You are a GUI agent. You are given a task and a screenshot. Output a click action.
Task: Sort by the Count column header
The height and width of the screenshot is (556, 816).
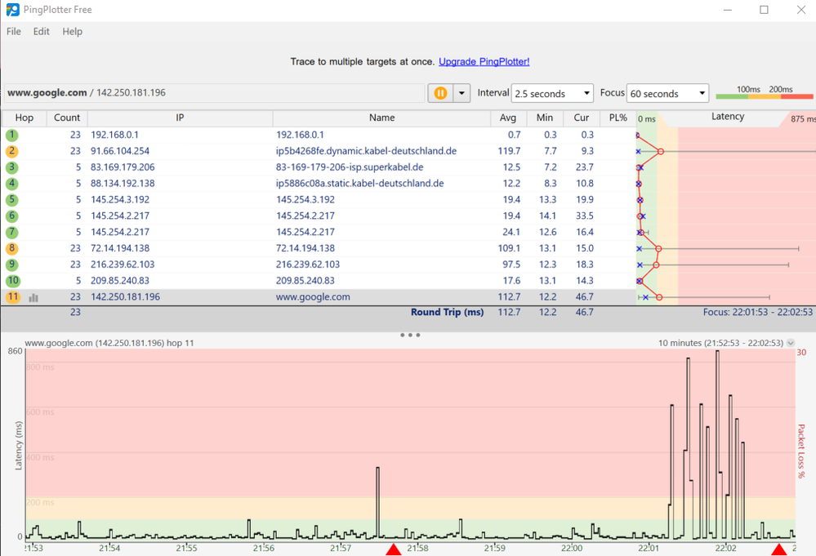coord(67,118)
